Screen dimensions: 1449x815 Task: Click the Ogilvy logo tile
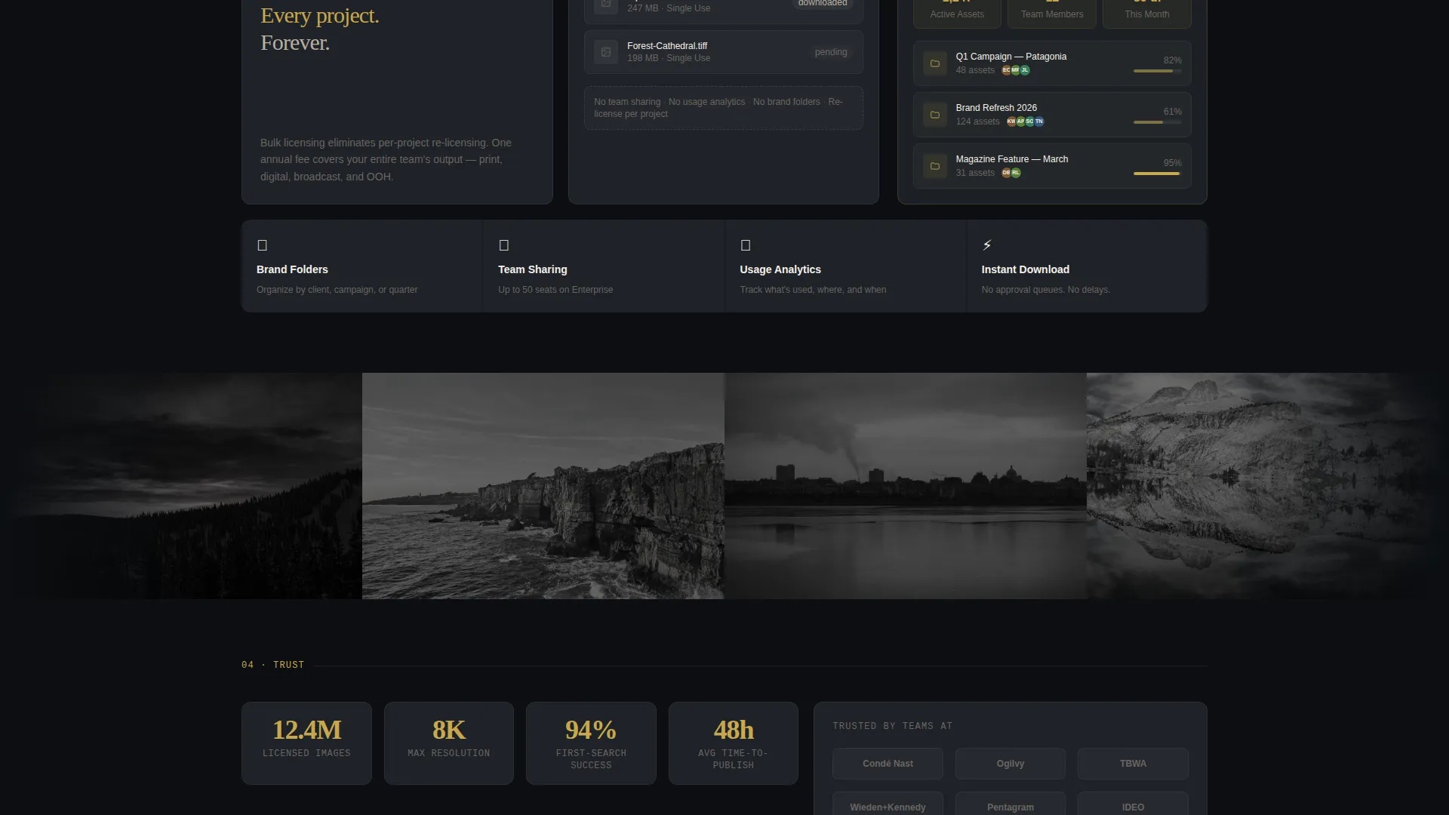[1010, 764]
